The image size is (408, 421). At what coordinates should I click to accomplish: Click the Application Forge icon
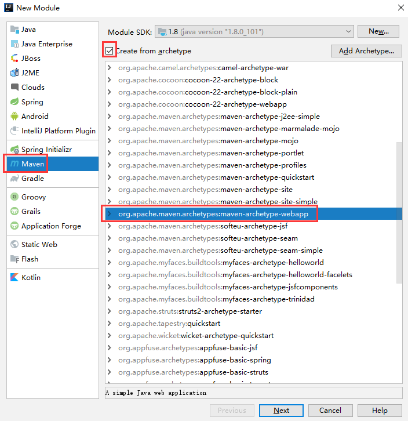pos(14,226)
